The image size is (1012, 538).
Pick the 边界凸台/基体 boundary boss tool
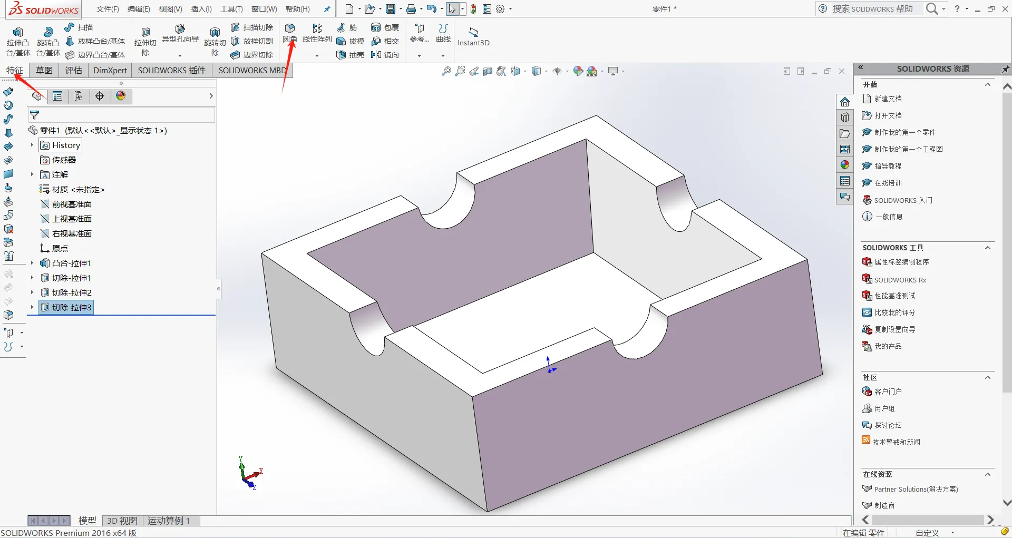click(x=95, y=55)
